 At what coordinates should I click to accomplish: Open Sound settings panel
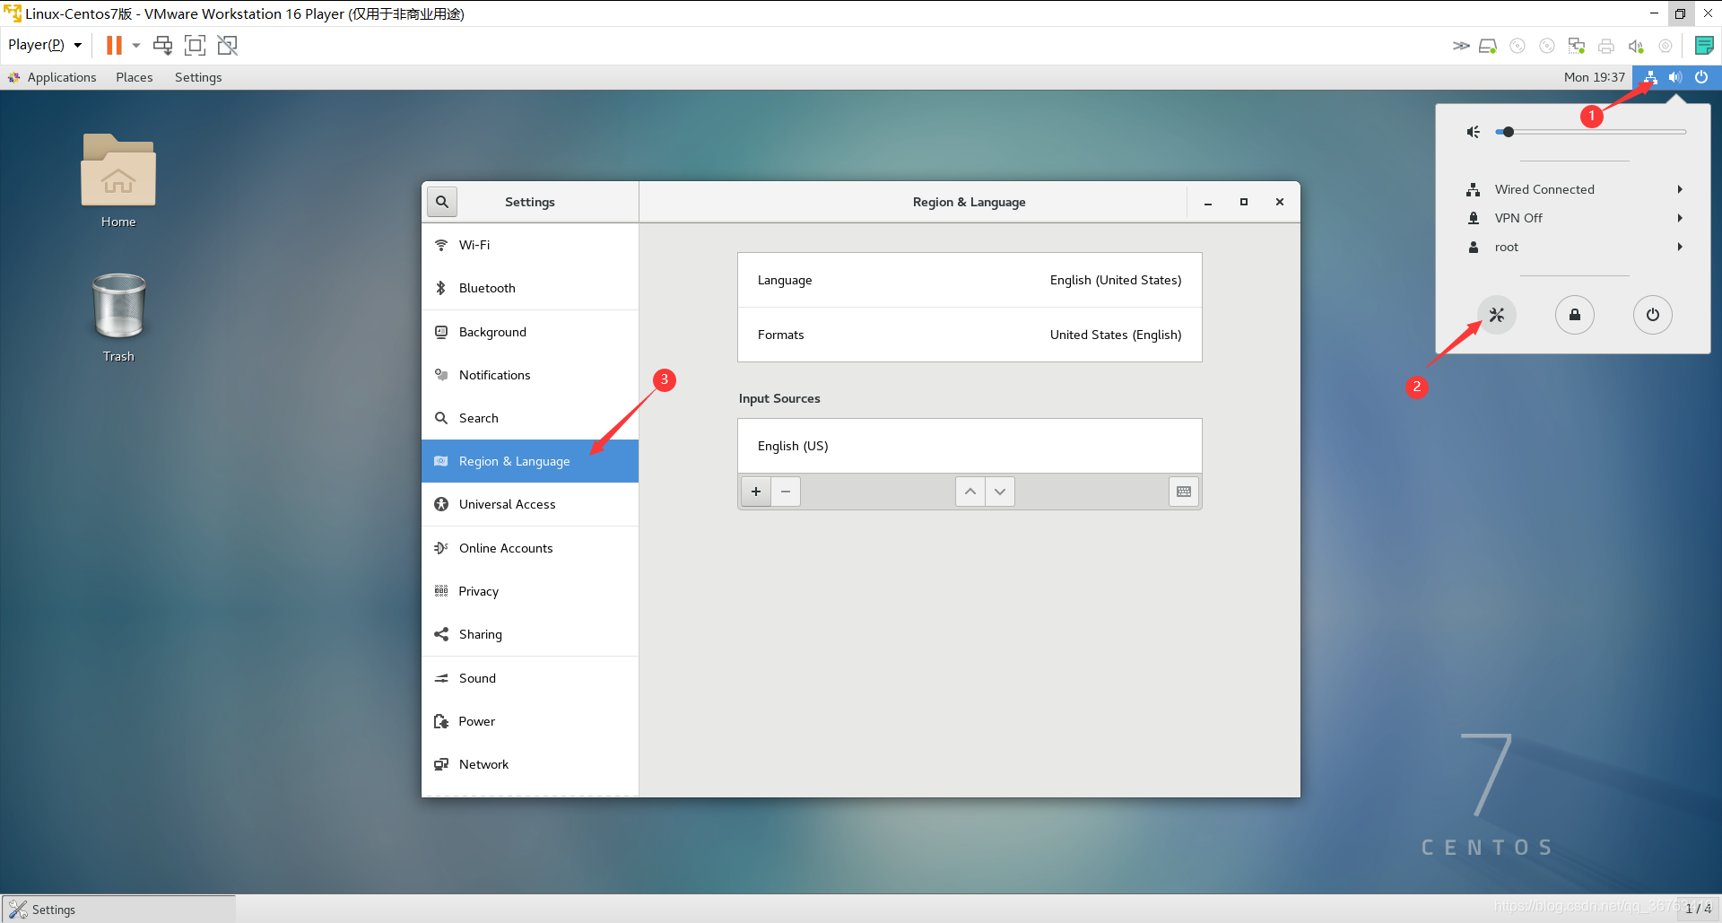530,678
